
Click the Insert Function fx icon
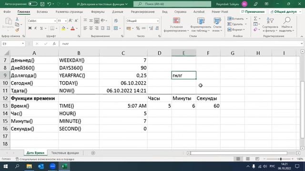54,44
